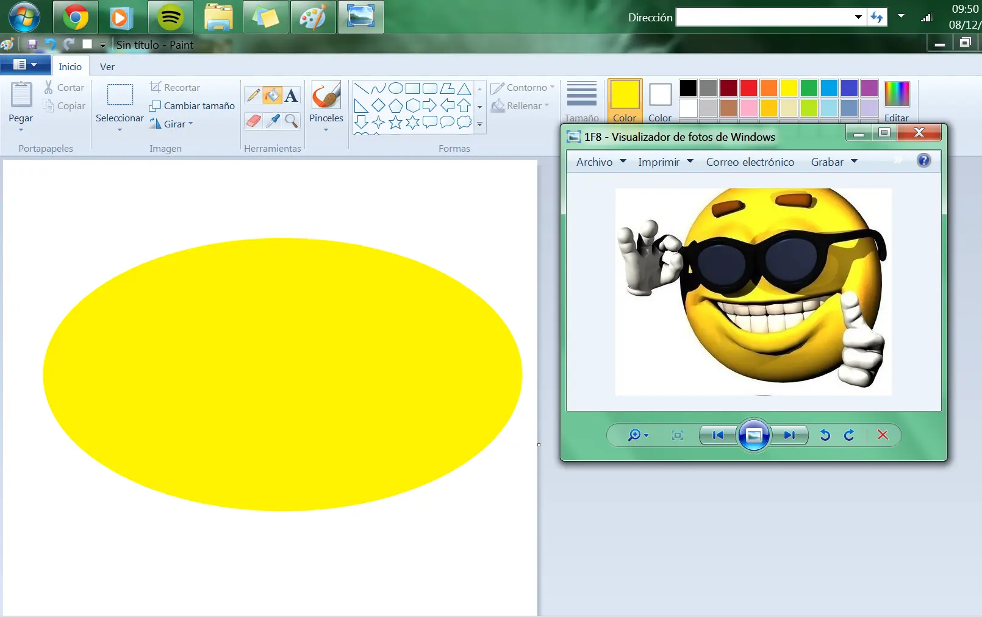This screenshot has height=617, width=982.
Task: Rotate clockwise in photo viewer
Action: (849, 435)
